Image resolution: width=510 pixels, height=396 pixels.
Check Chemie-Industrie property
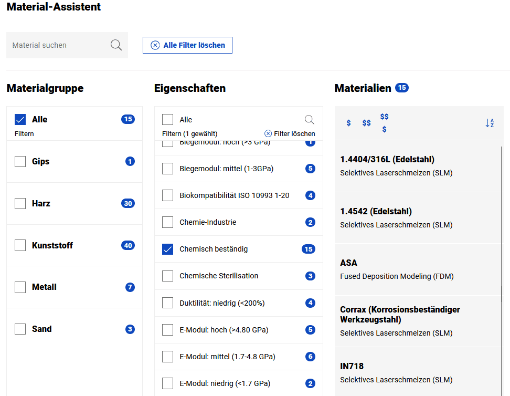coord(167,223)
